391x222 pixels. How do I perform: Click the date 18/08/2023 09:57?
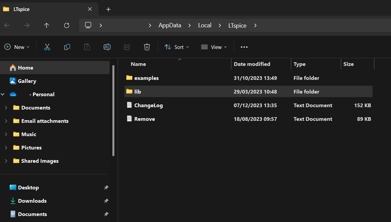click(x=255, y=119)
